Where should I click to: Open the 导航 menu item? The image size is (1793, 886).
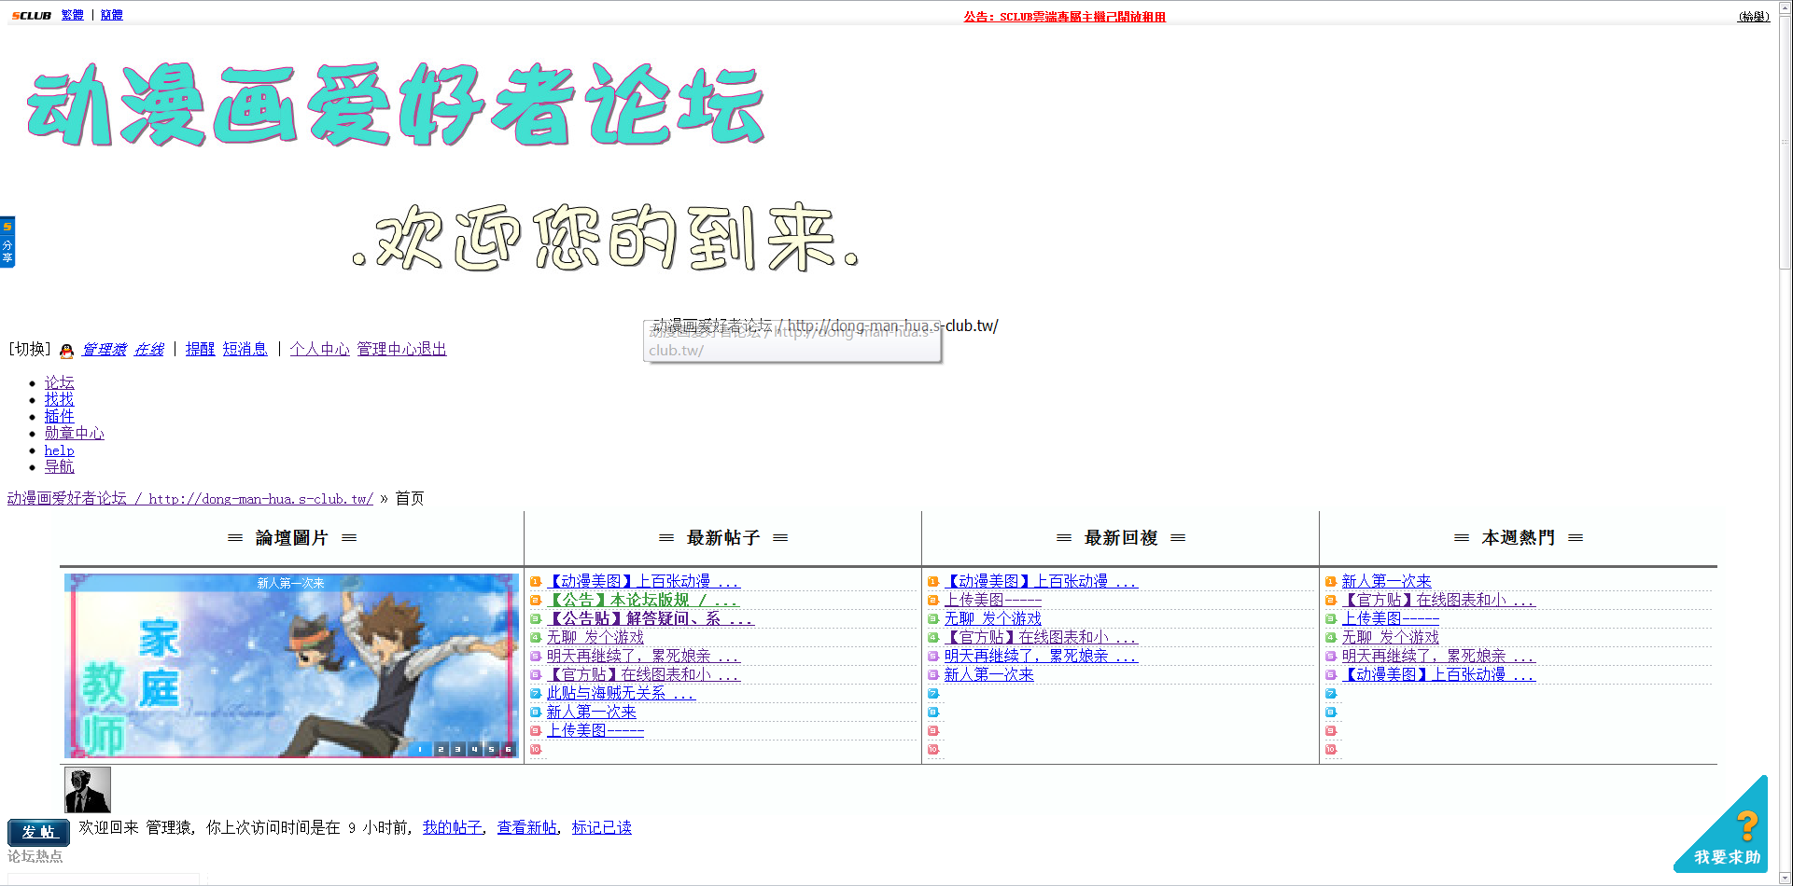60,466
